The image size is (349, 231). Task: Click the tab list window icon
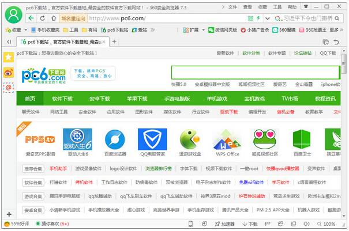pyautogui.click(x=325, y=42)
